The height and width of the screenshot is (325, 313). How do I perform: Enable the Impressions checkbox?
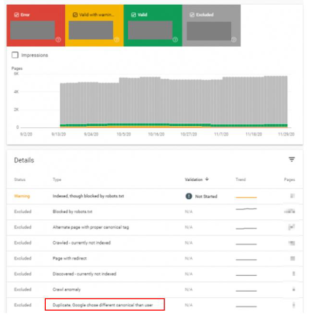[x=15, y=55]
